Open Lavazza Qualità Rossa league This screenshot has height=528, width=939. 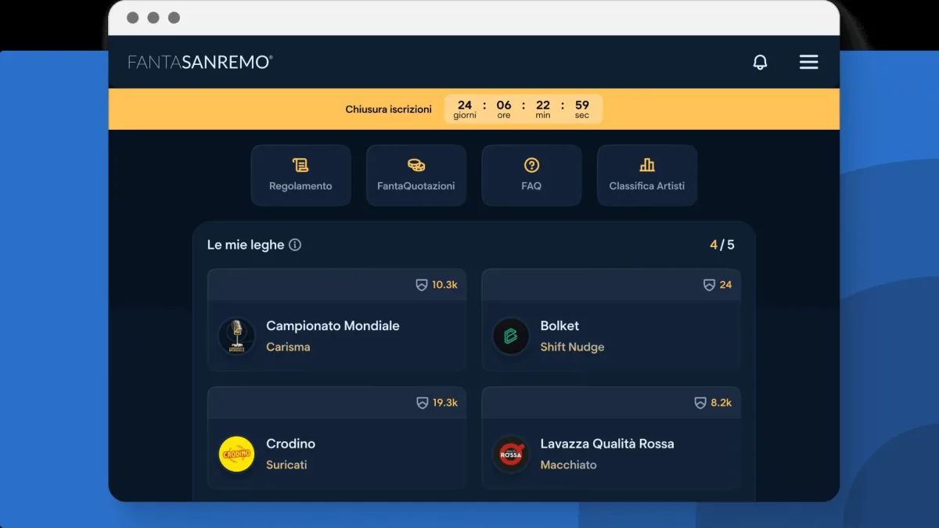(606, 444)
